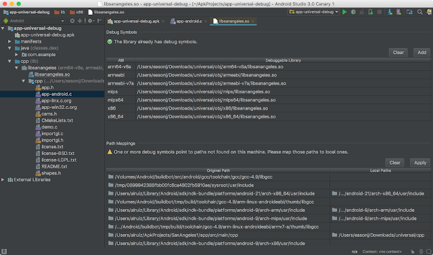Open demo.c in project tree
This screenshot has height=255, width=433.
[47, 127]
